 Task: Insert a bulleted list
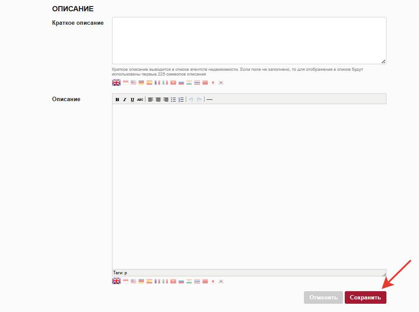[173, 99]
